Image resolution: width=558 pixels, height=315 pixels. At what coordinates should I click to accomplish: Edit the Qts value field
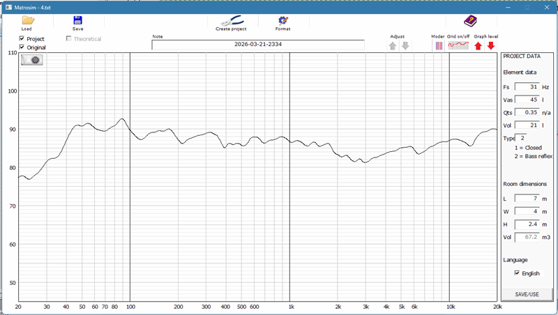pos(527,112)
